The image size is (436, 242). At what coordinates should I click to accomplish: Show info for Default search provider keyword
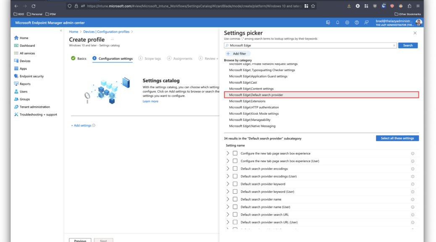tap(412, 184)
